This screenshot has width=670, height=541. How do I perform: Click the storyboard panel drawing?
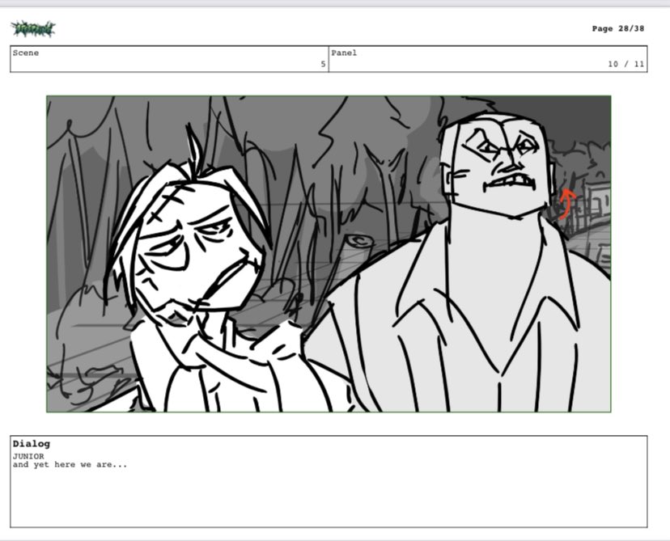click(329, 254)
